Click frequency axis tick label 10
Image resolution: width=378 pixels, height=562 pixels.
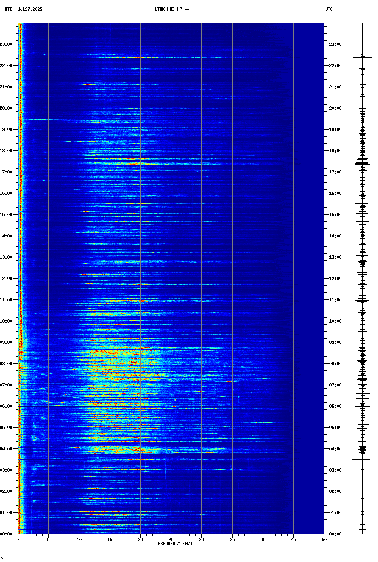pos(79,540)
